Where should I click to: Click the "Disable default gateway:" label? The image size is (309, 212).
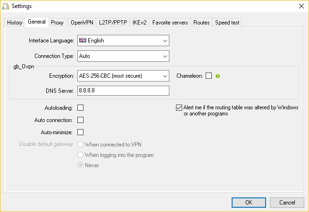tap(47, 144)
